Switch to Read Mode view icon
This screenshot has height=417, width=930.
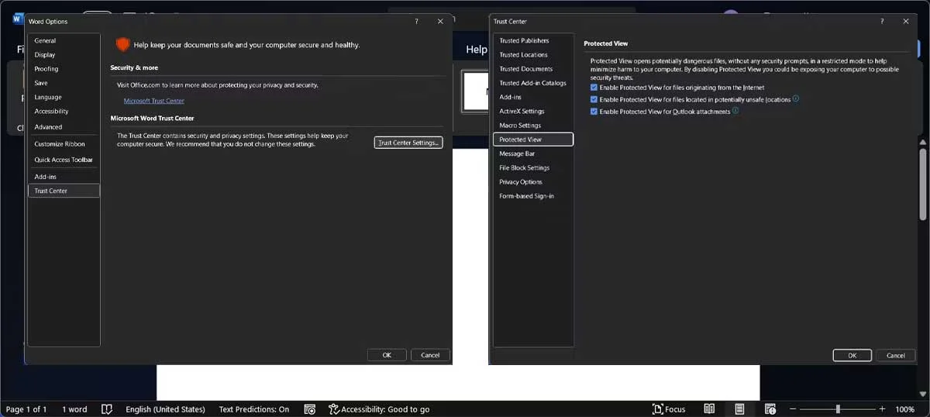pos(709,409)
